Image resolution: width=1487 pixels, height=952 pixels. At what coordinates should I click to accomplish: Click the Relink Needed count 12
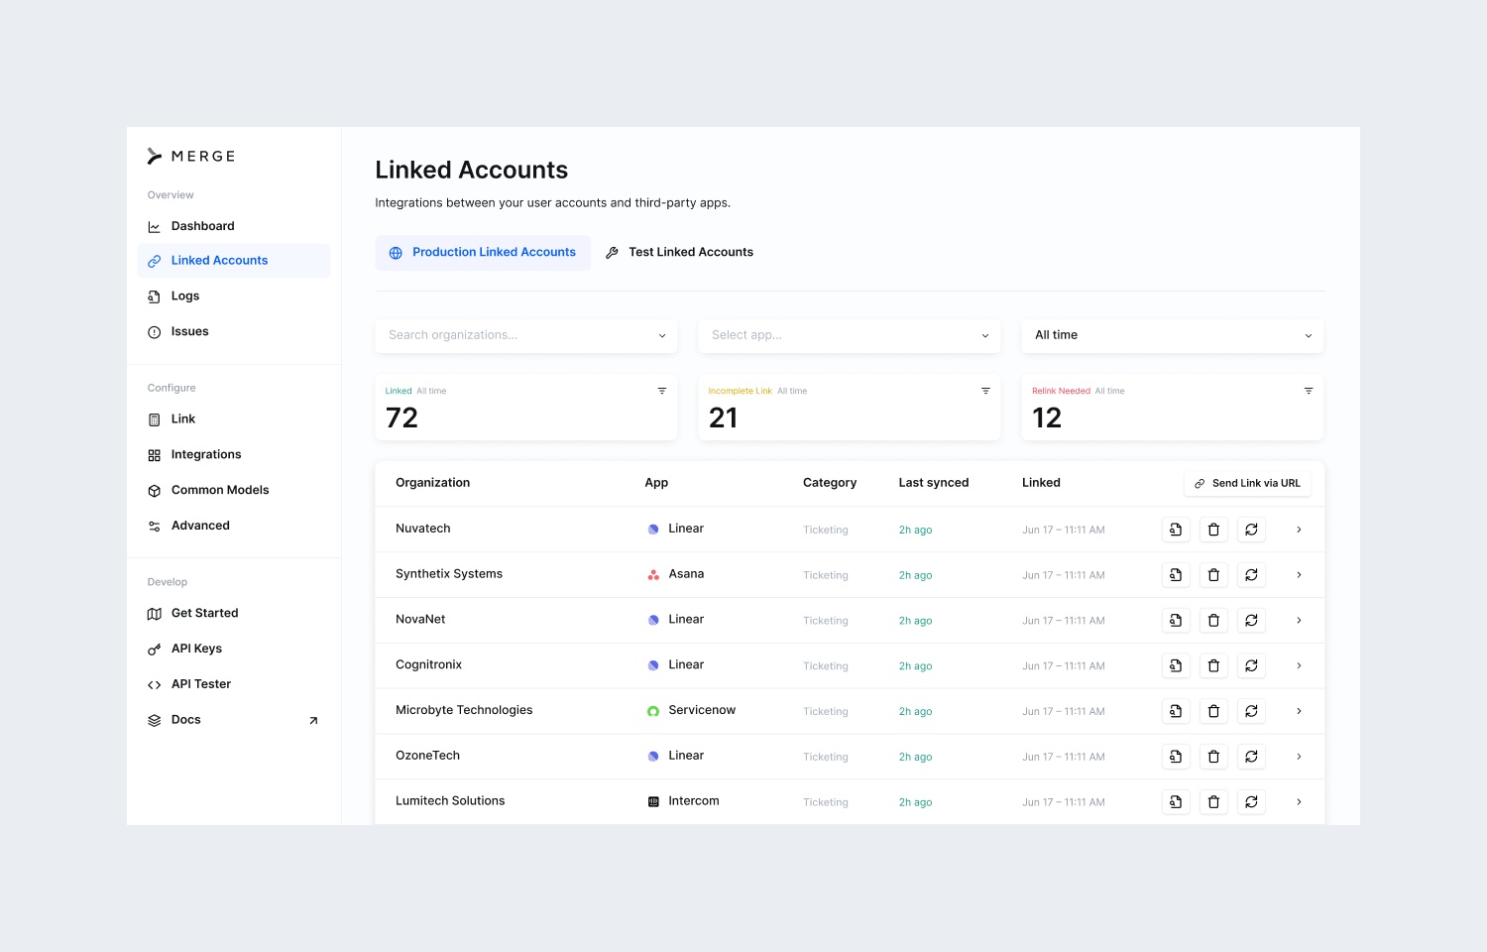1047,417
